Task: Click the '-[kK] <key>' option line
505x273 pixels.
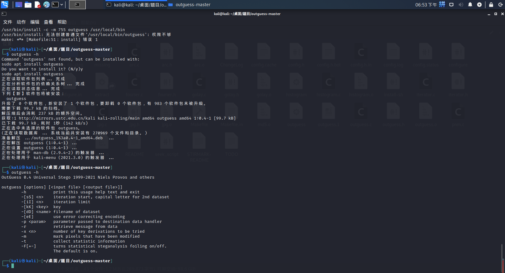Action: point(41,207)
